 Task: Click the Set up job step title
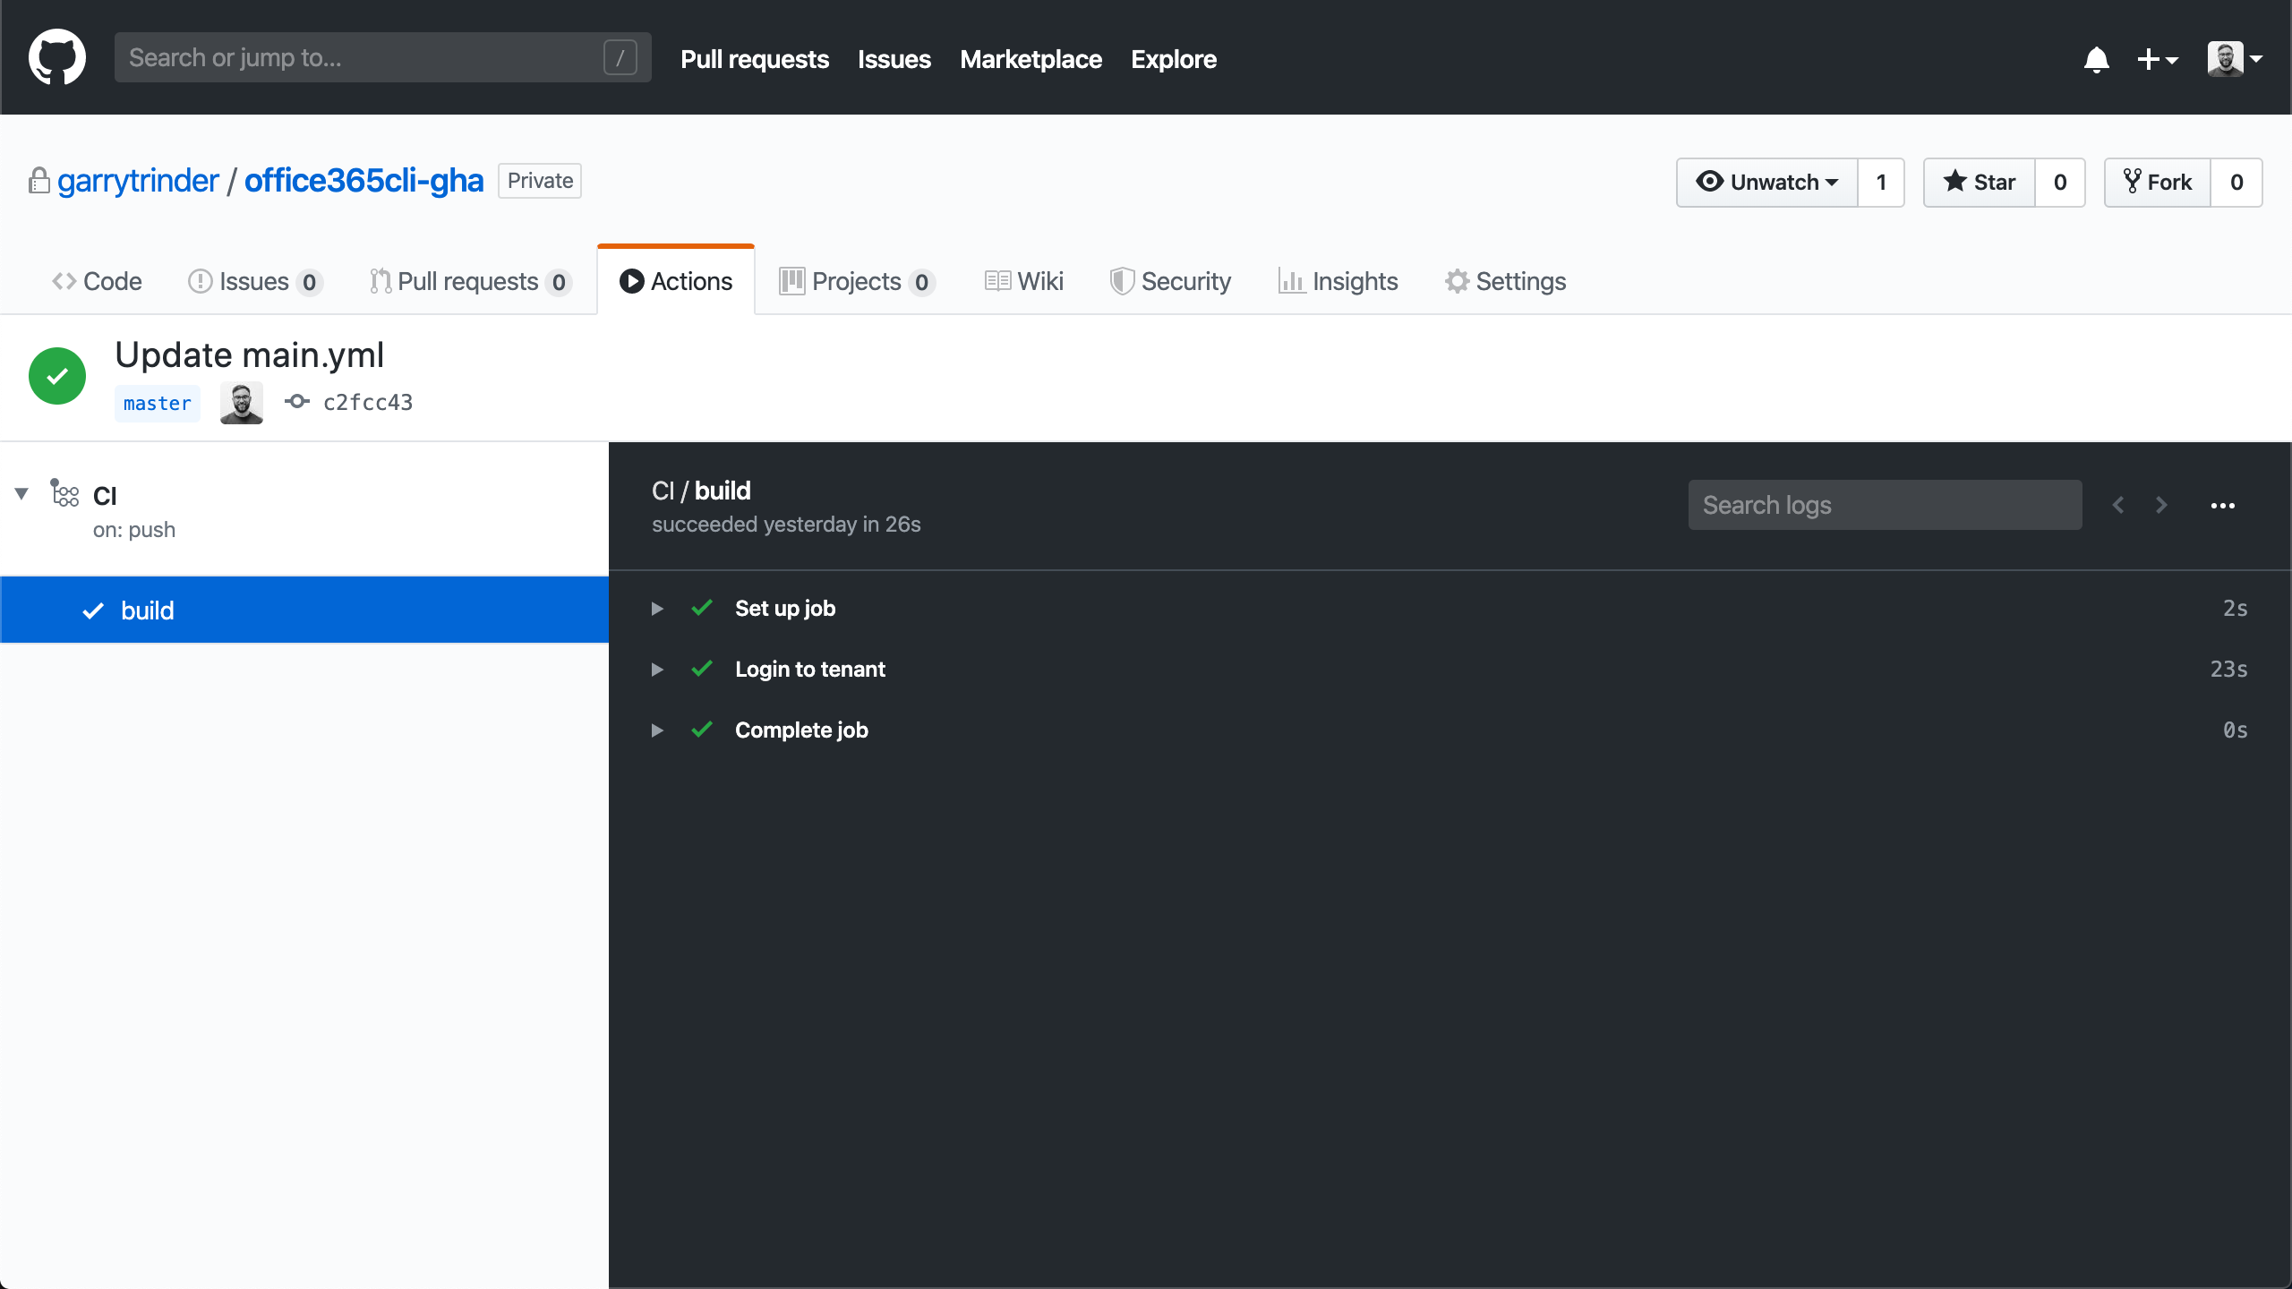coord(785,609)
